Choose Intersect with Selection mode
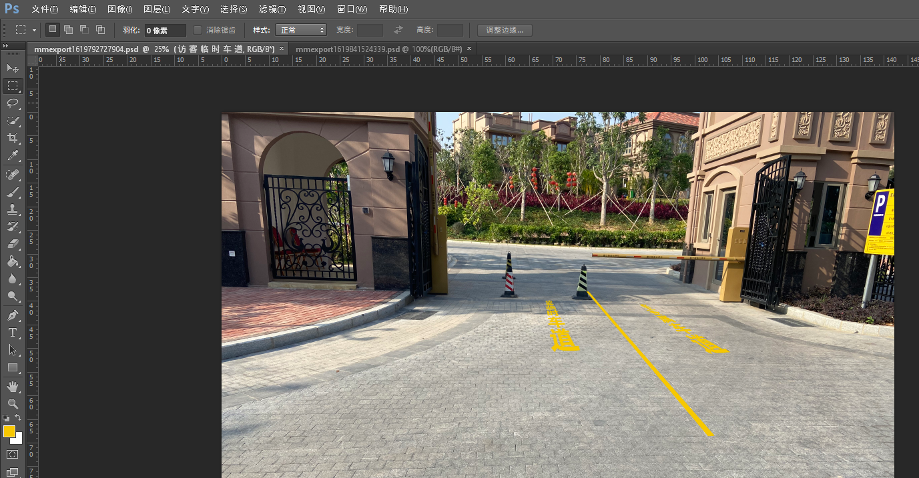 tap(100, 29)
